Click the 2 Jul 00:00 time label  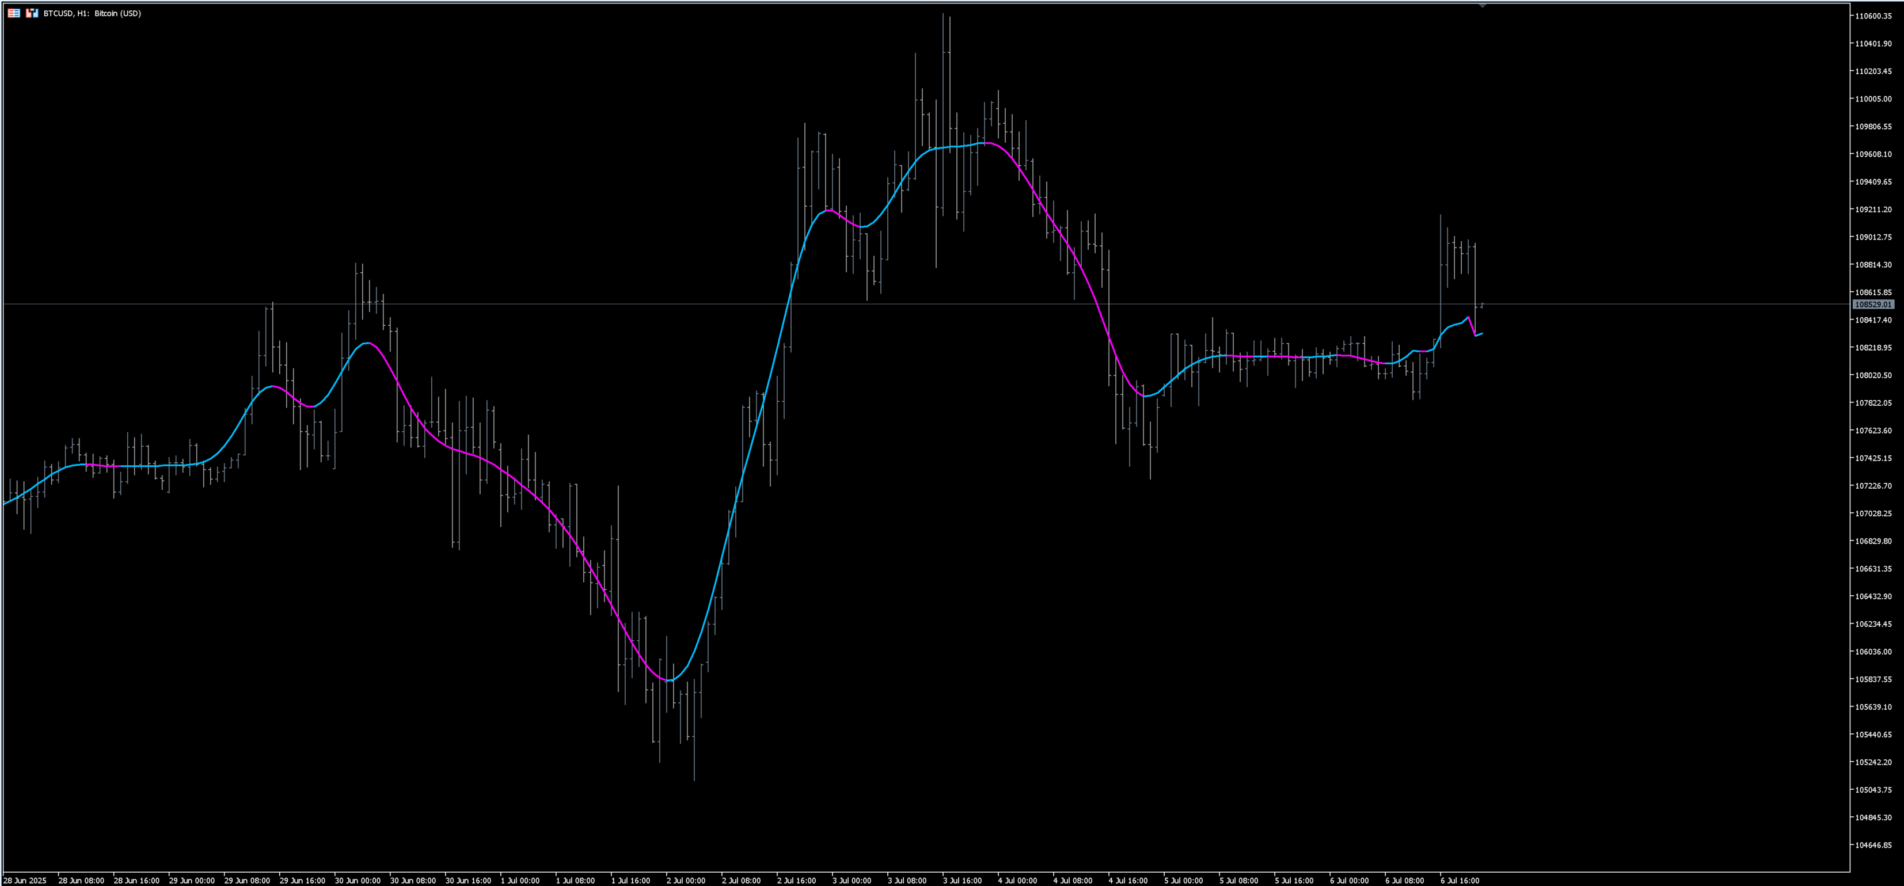tap(685, 880)
